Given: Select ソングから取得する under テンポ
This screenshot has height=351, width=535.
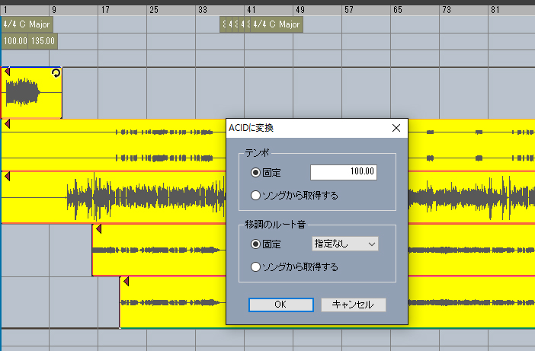Looking at the screenshot, I should (256, 195).
